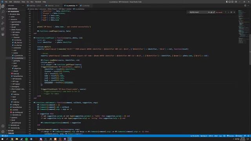This screenshot has height=141, width=251.
Task: Click the split editor icon
Action: (x=245, y=5)
